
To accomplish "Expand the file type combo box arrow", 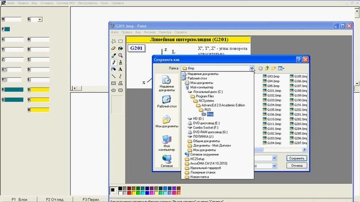I will 274,166.
